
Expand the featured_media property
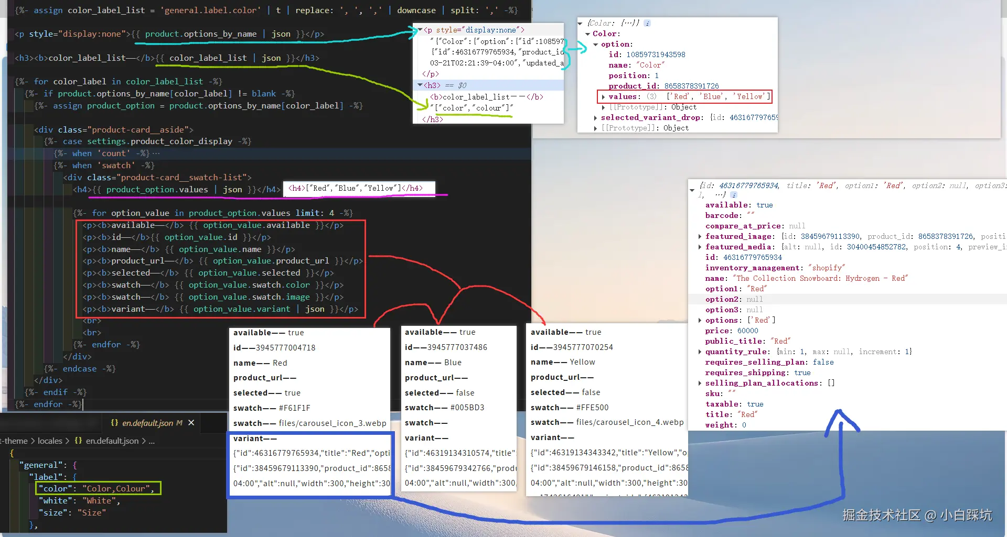[700, 247]
